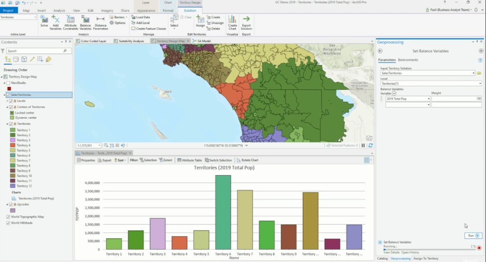Toggle Centers of Territories checkbox
Viewport: 486px width, 262px height.
point(11,107)
